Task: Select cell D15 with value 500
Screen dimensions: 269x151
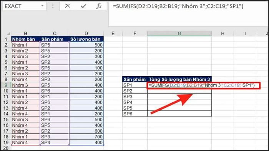Action: point(86,120)
